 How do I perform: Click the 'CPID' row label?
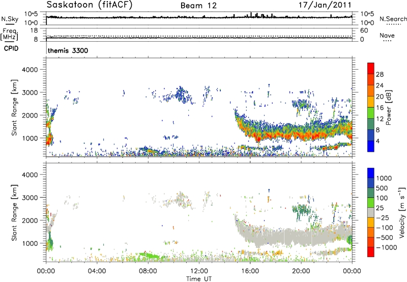(11, 48)
